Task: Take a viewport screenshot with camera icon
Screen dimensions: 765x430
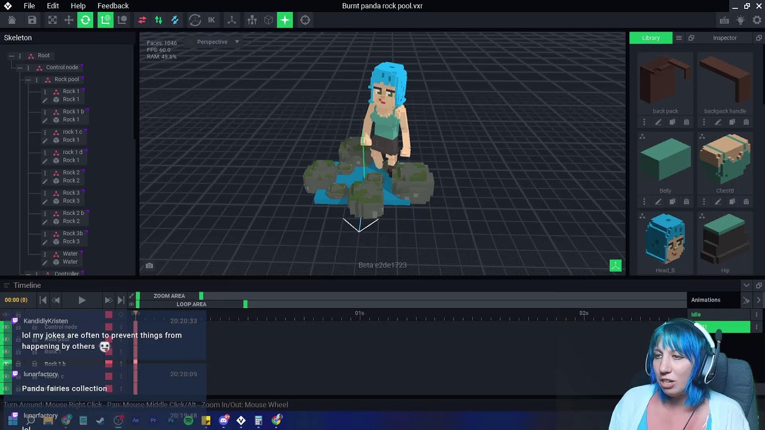Action: (149, 266)
